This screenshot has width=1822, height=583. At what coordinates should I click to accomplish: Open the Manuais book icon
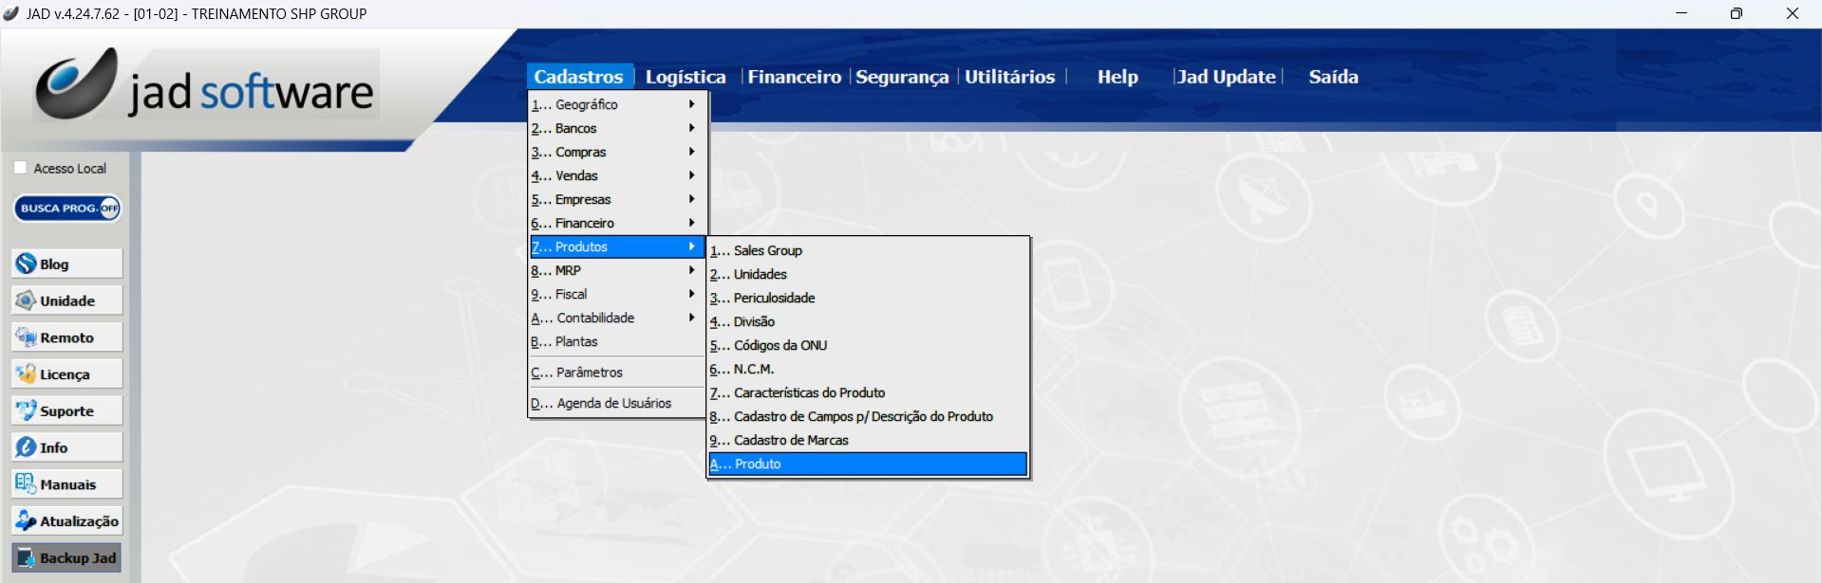coord(27,483)
